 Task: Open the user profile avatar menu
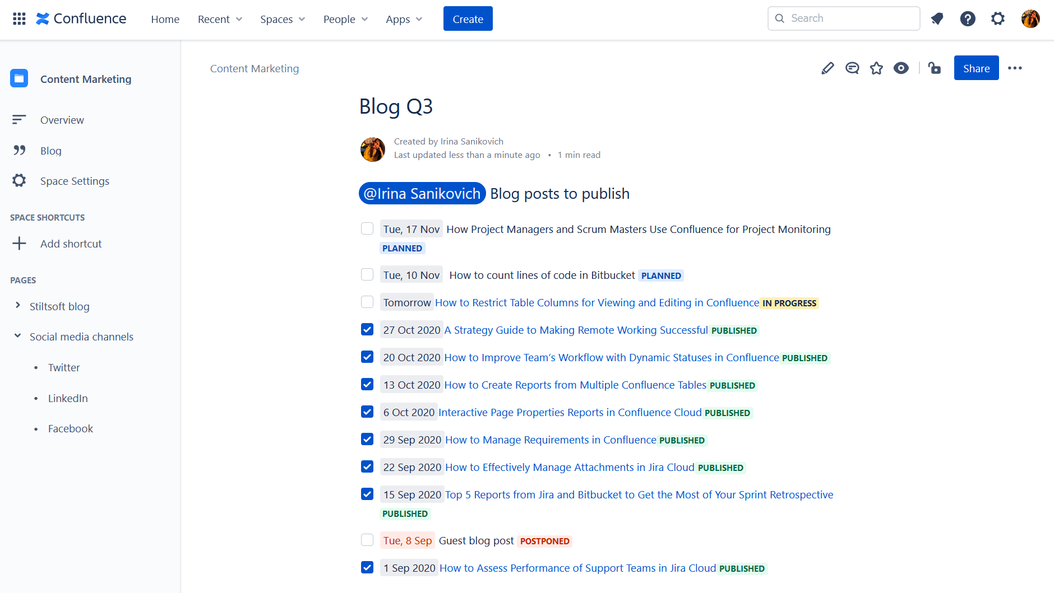1030,19
